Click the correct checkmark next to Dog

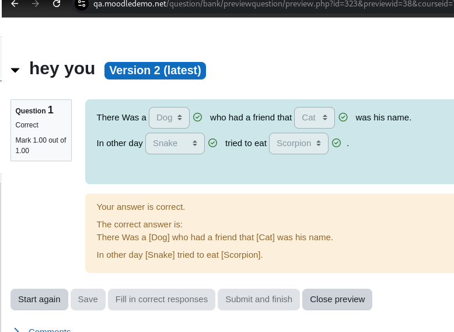[197, 117]
